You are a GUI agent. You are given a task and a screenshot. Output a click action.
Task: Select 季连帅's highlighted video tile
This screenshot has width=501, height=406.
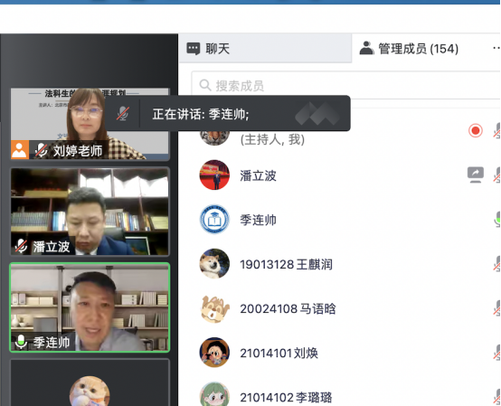pyautogui.click(x=90, y=307)
